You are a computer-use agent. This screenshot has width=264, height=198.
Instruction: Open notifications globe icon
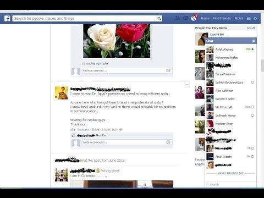pyautogui.click(x=194, y=18)
